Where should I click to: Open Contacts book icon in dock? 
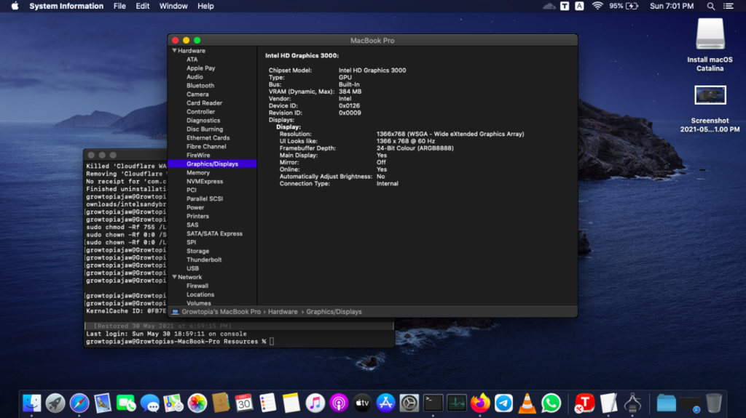[220, 403]
